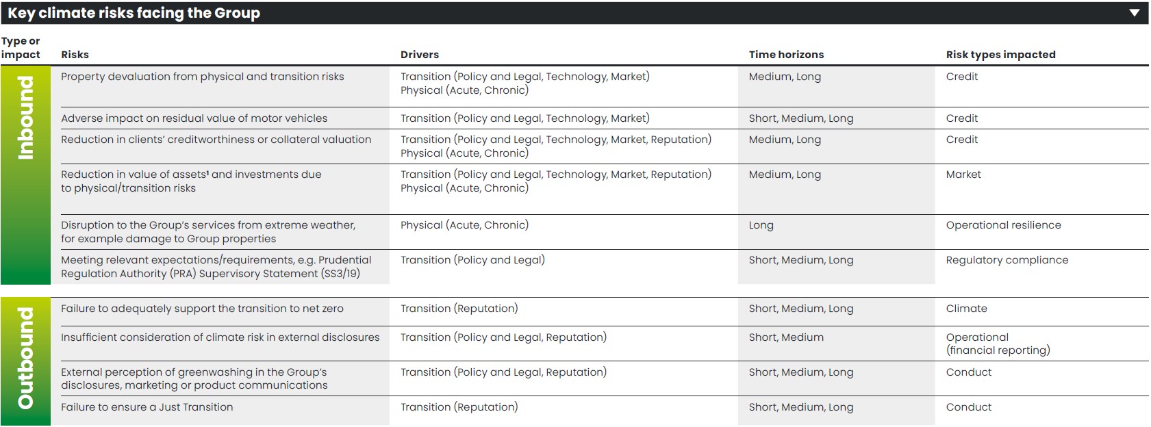Click Reduction in clients' creditworthiness risk text
1151x427 pixels.
[x=216, y=140]
